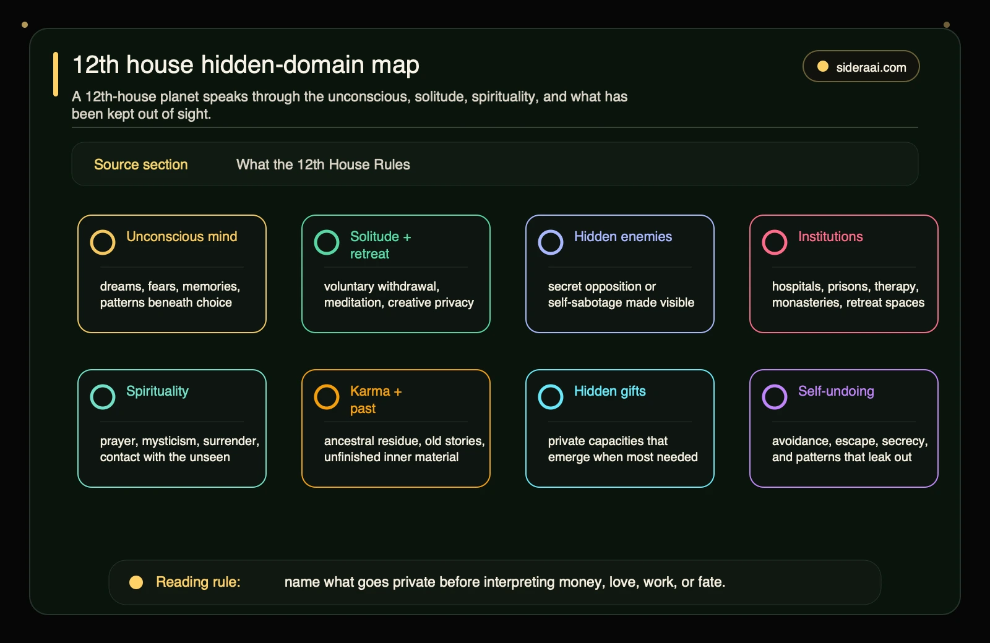Click 'private capacities that emerge' description text
This screenshot has width=990, height=643.
coord(623,449)
